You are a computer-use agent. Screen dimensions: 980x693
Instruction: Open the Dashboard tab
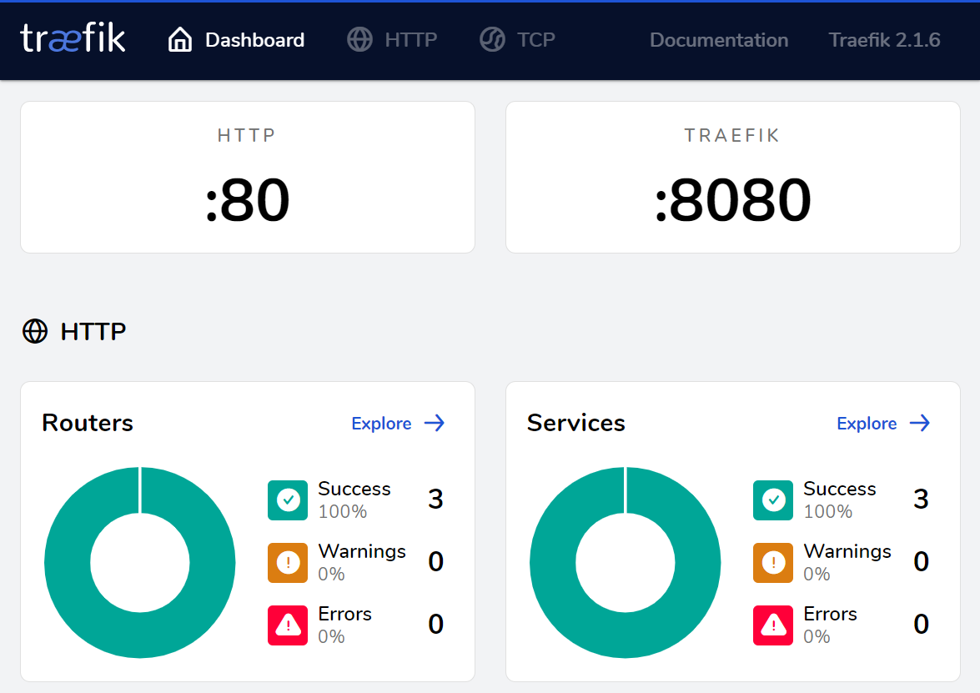(x=254, y=40)
